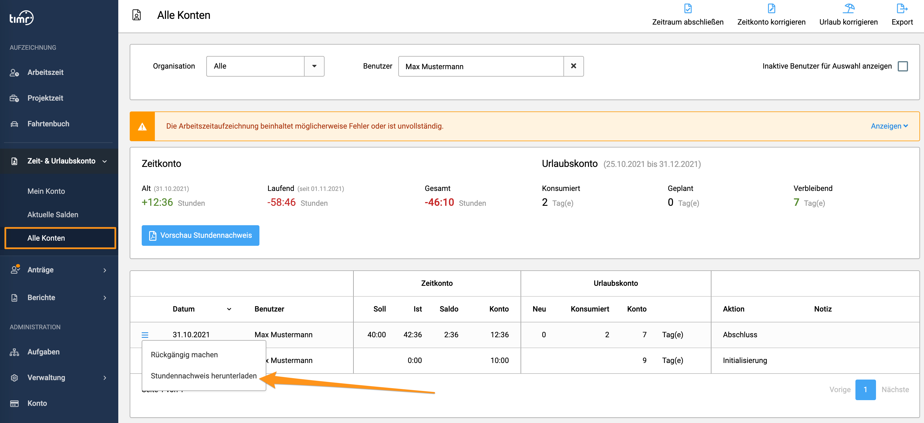Select Rückgängig machen from context menu

184,354
